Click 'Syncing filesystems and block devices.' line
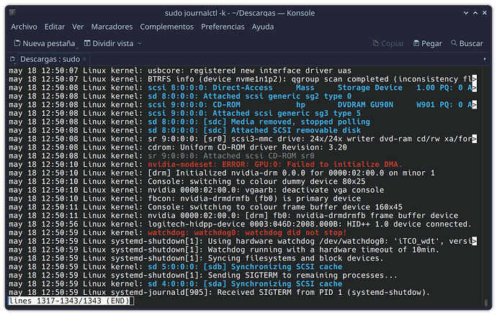 [x=196, y=258]
